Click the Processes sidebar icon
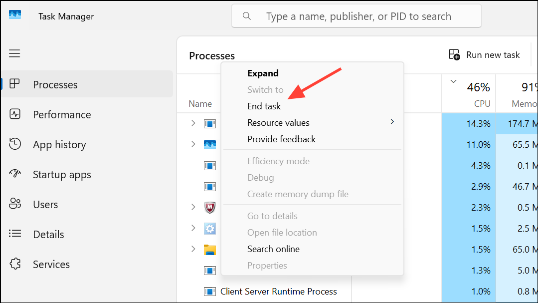 click(14, 84)
